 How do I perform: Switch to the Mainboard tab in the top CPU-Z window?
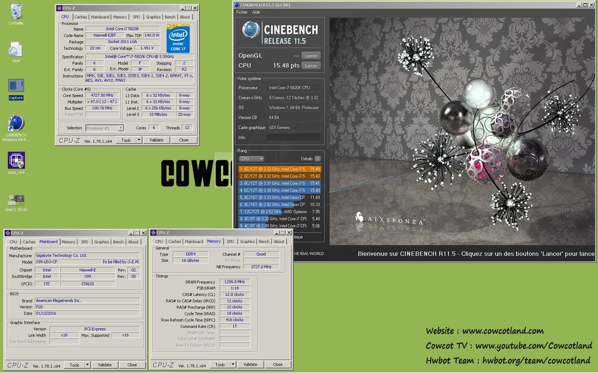coord(100,17)
